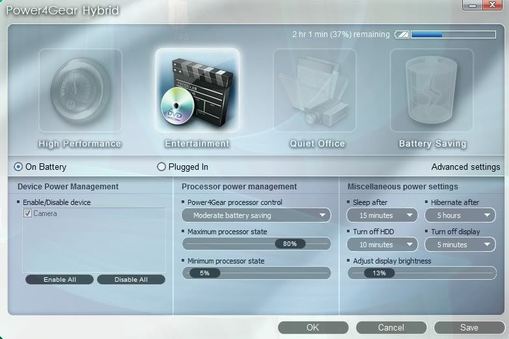Choose the Battery Saving bin icon
509x339 pixels.
click(432, 90)
